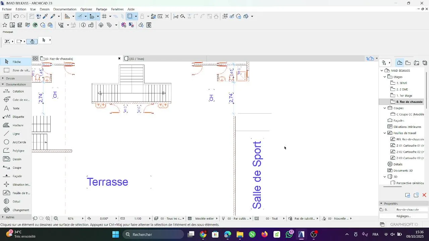Open the zoom 92% dropdown arrow

click(x=83, y=219)
